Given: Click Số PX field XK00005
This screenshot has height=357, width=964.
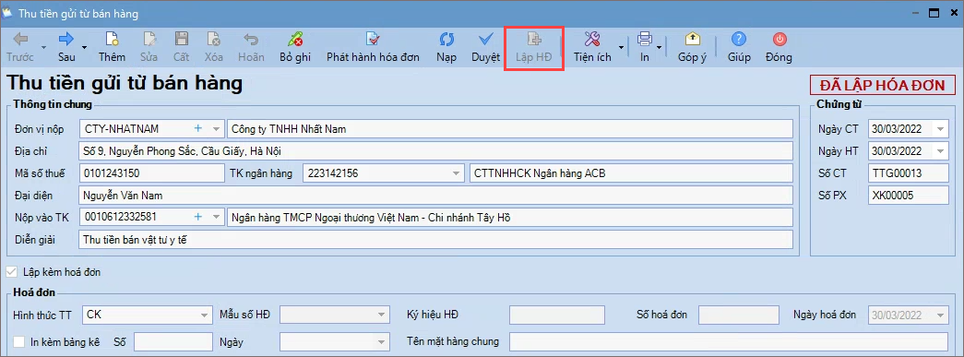Looking at the screenshot, I should tap(909, 196).
